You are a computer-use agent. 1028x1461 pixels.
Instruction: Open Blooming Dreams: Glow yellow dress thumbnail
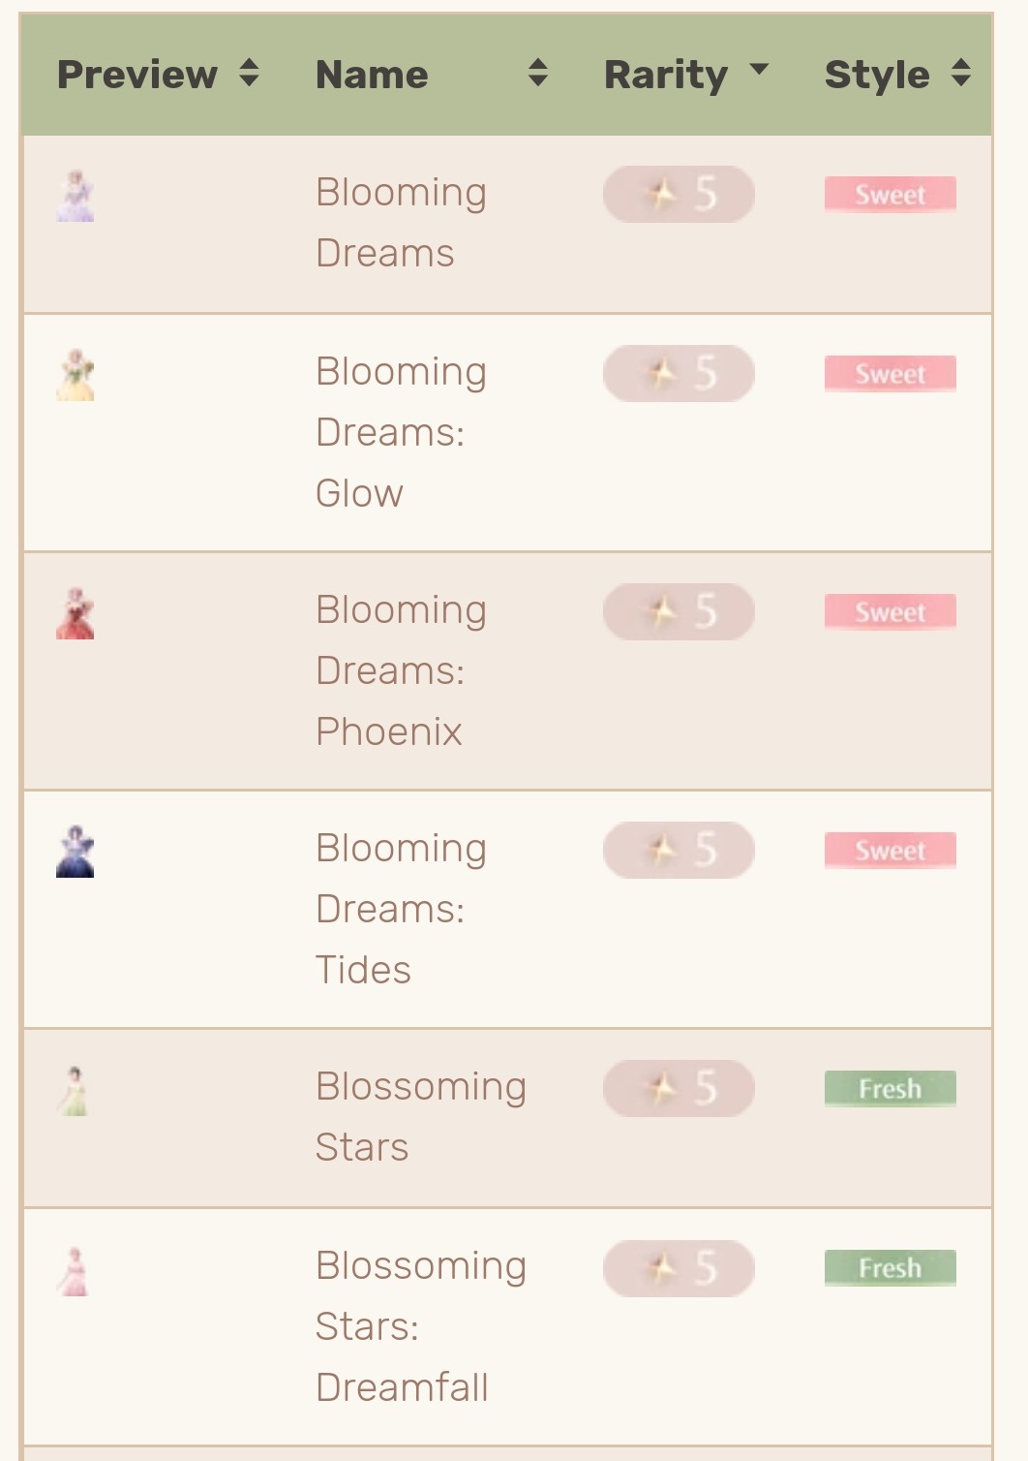tap(76, 376)
